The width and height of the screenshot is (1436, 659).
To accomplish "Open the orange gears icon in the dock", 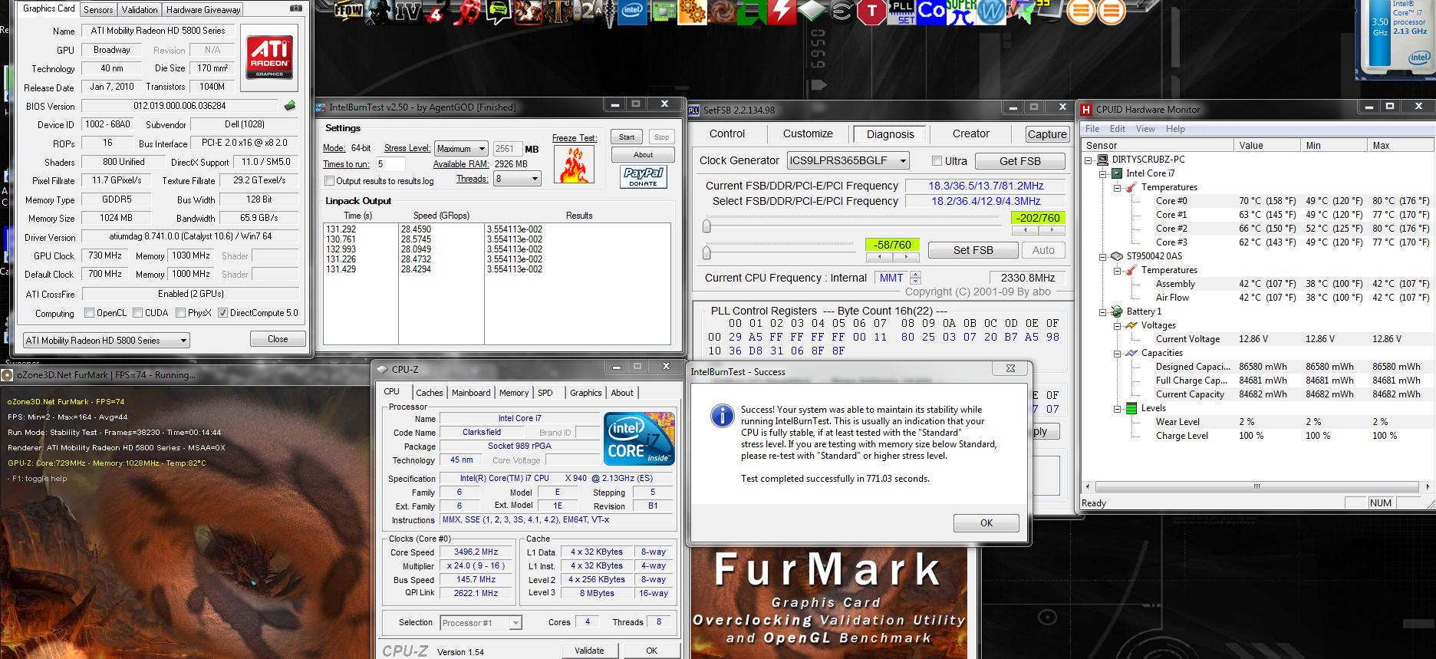I will pyautogui.click(x=692, y=12).
